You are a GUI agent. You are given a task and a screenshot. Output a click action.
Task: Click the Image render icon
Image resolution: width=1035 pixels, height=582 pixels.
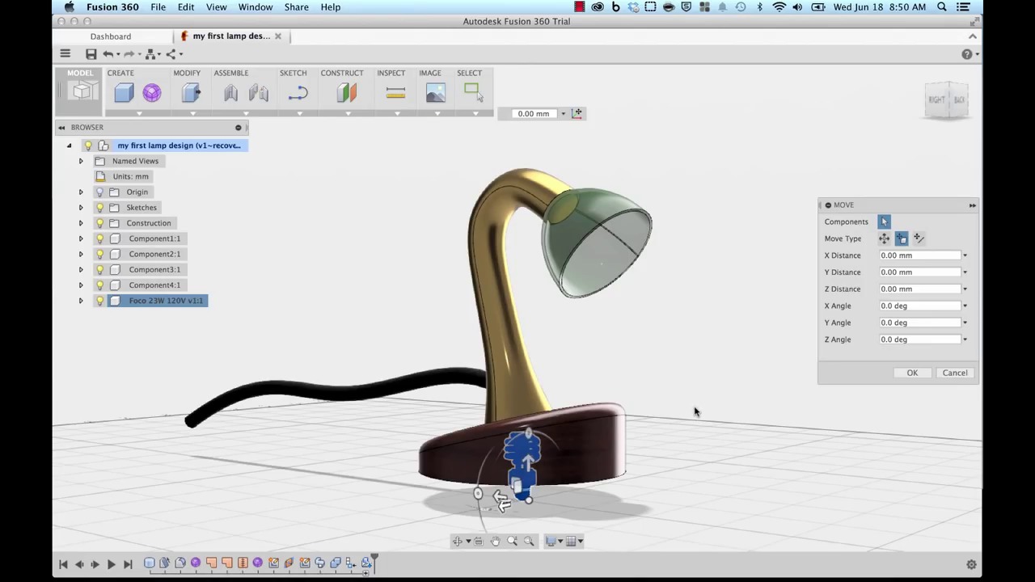tap(436, 93)
